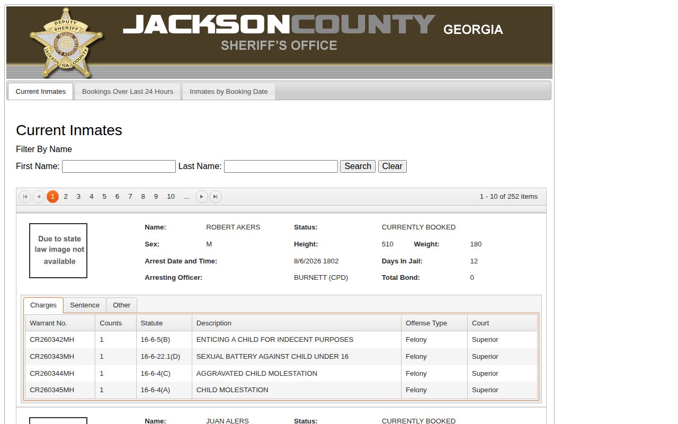Select page 1 in pager
The height and width of the screenshot is (424, 678).
tap(52, 197)
